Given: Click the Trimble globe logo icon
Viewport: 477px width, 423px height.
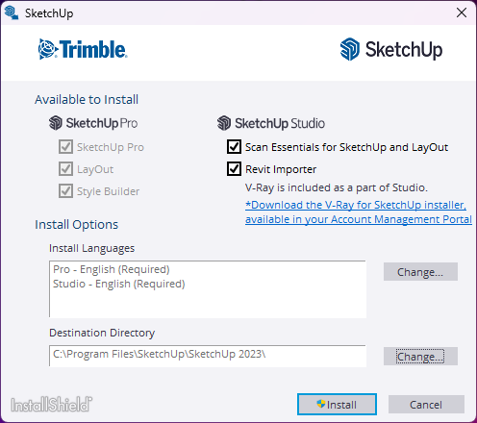Looking at the screenshot, I should [48, 49].
